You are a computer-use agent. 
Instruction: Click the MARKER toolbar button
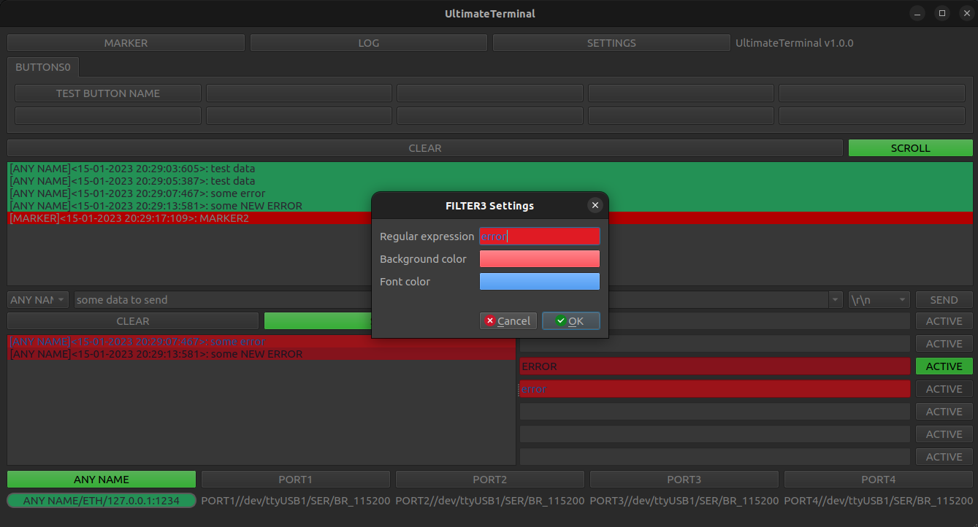pos(126,42)
